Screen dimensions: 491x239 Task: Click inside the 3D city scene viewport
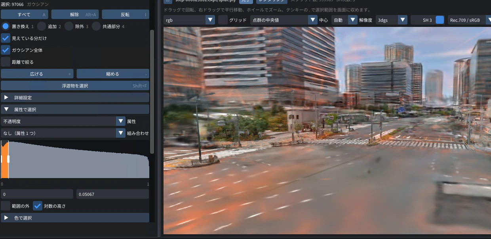[x=327, y=131]
